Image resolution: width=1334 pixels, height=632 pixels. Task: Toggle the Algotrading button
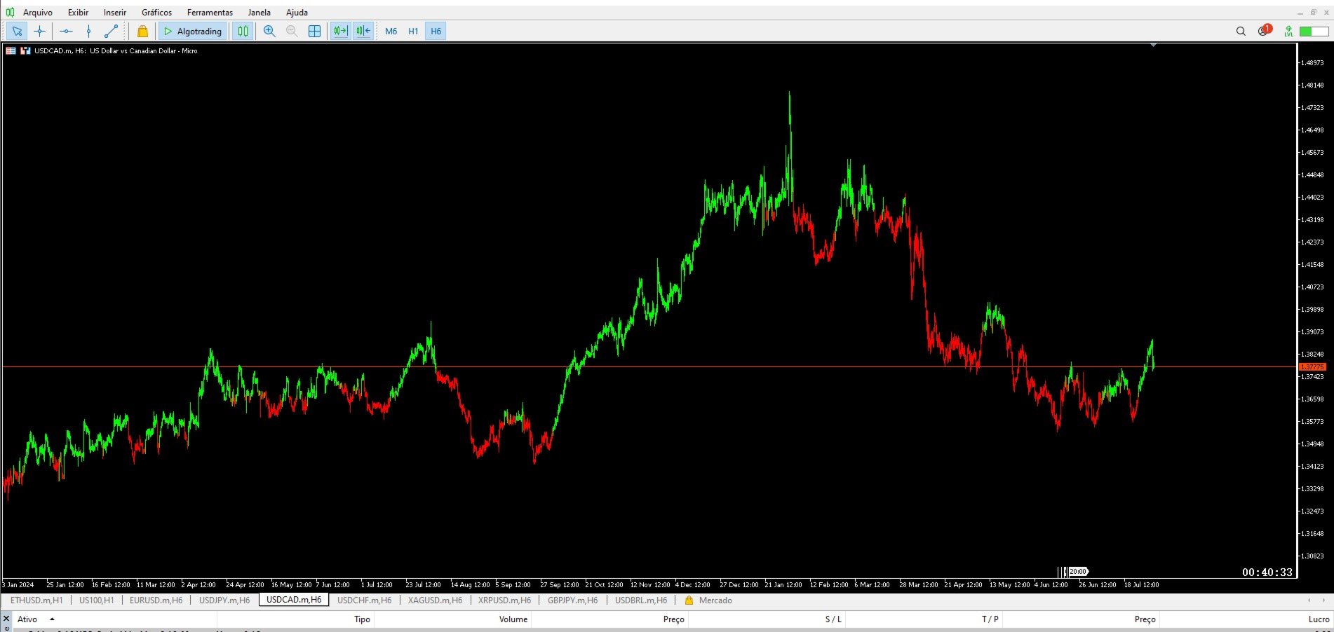click(x=192, y=31)
